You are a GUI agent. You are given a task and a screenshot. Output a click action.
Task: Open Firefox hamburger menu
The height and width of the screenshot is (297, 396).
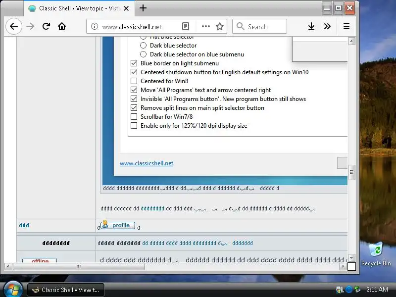point(346,26)
